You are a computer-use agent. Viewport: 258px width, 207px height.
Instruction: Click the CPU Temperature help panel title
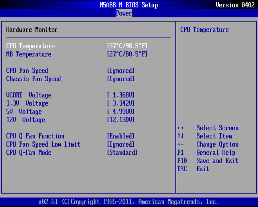click(204, 30)
